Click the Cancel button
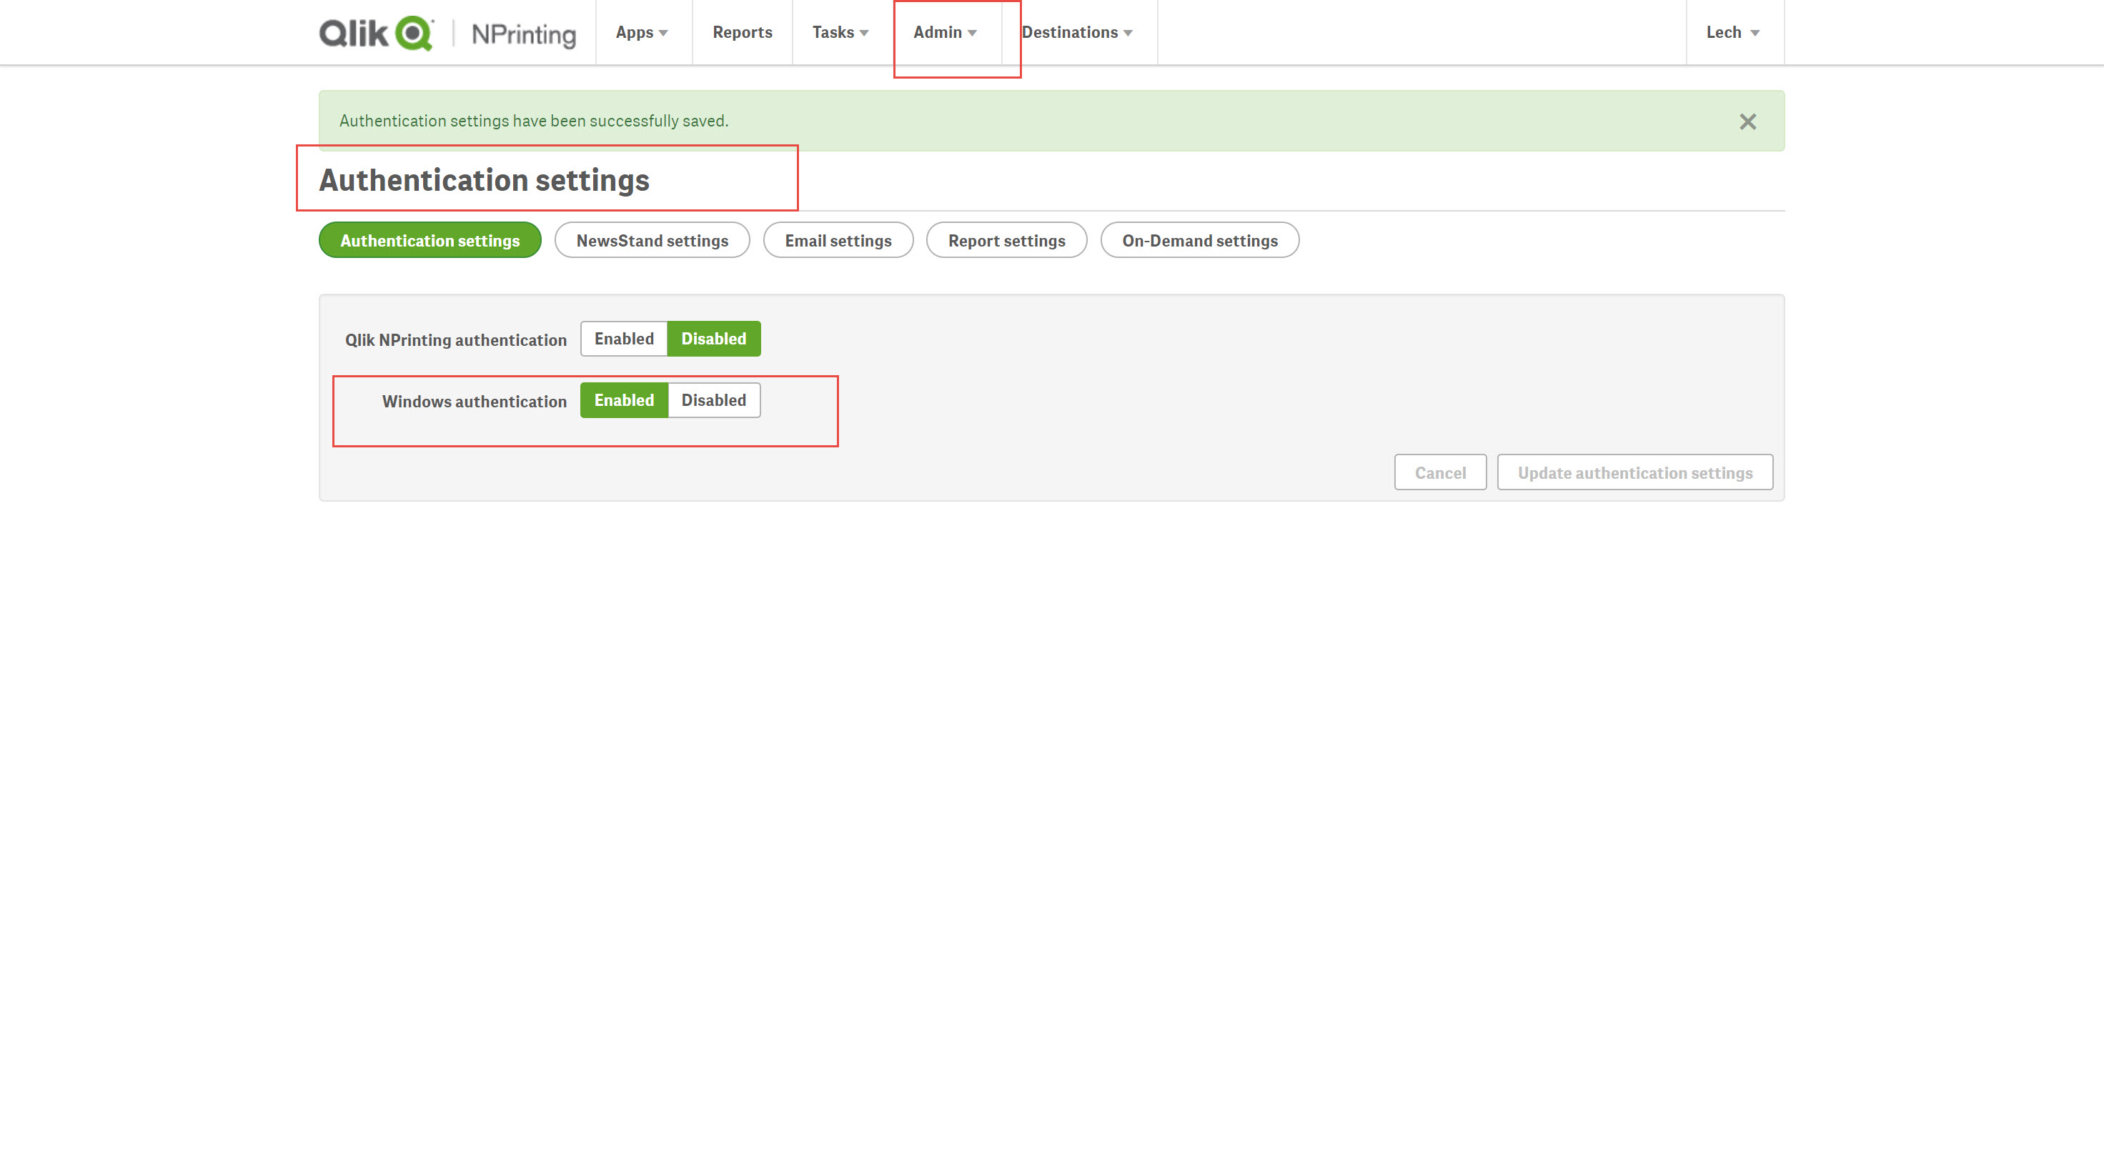 click(1440, 473)
